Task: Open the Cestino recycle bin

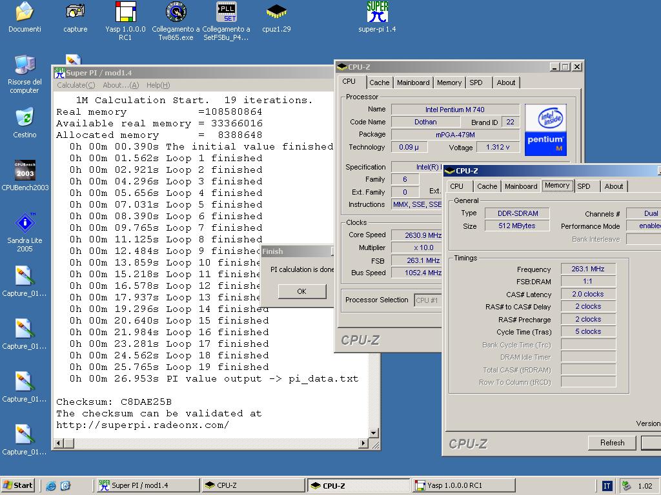Action: point(25,123)
